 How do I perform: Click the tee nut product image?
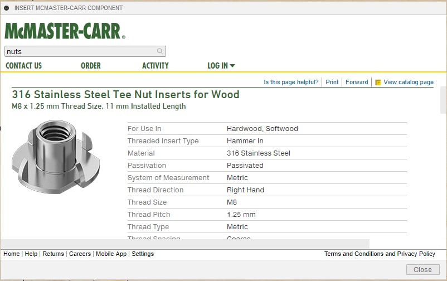[x=56, y=157]
